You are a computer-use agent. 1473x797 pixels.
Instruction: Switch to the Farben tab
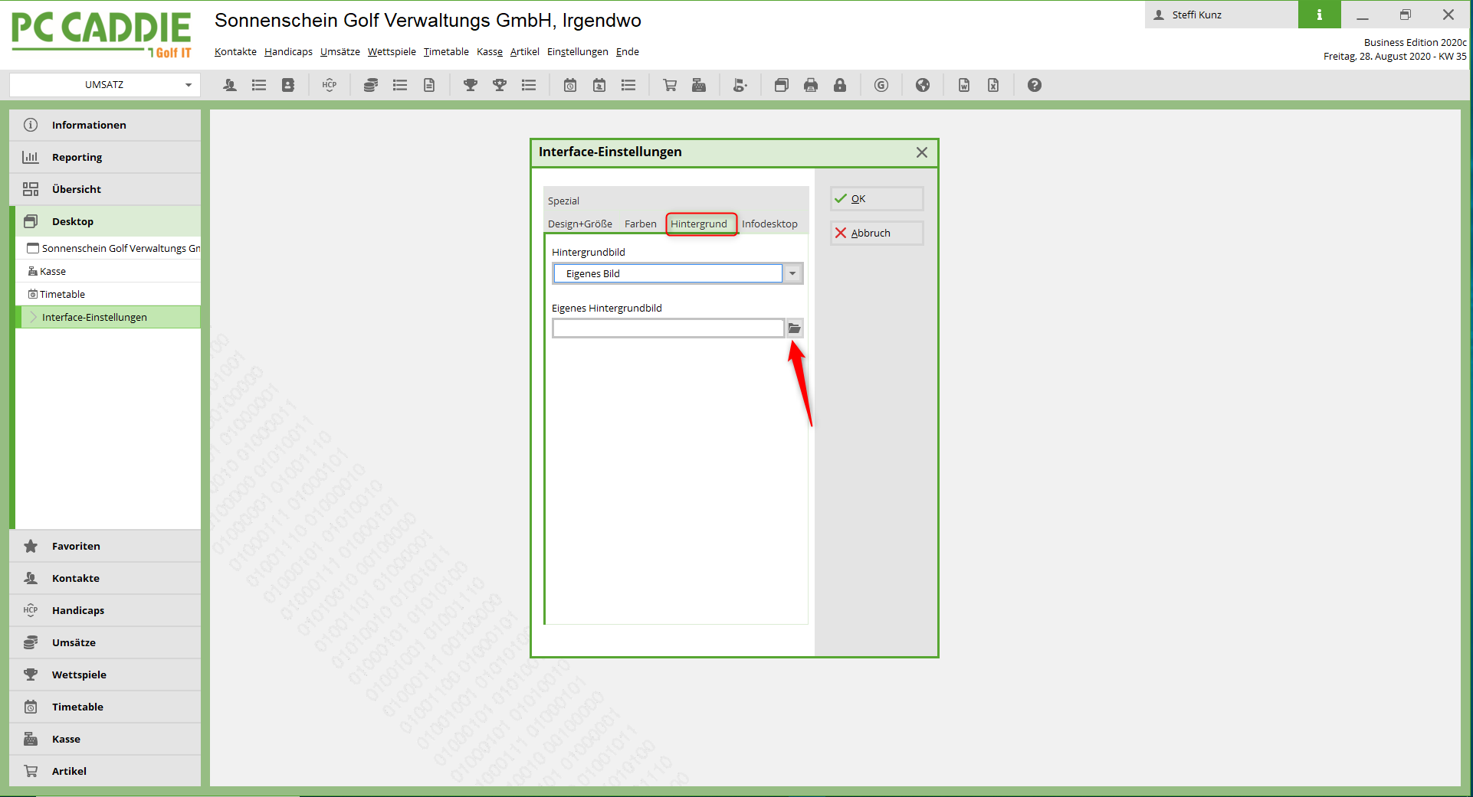[x=640, y=224]
